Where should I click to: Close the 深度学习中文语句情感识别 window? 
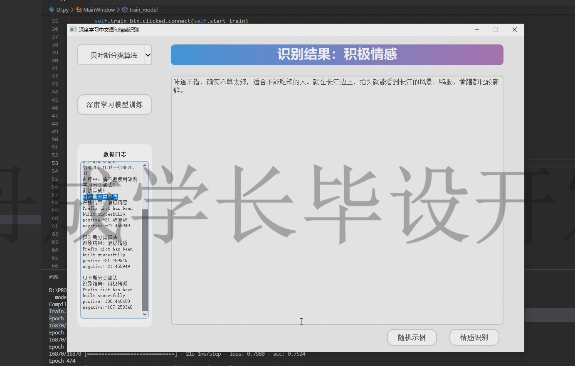click(515, 29)
